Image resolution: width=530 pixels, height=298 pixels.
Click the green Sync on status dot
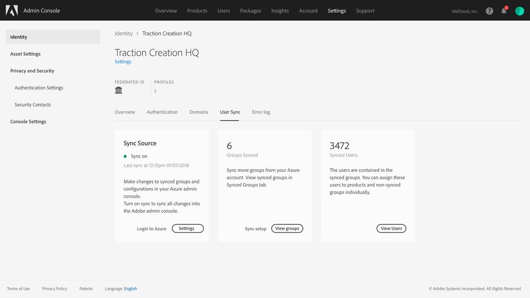tap(125, 156)
